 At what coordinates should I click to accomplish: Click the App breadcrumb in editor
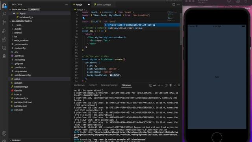coord(80,9)
